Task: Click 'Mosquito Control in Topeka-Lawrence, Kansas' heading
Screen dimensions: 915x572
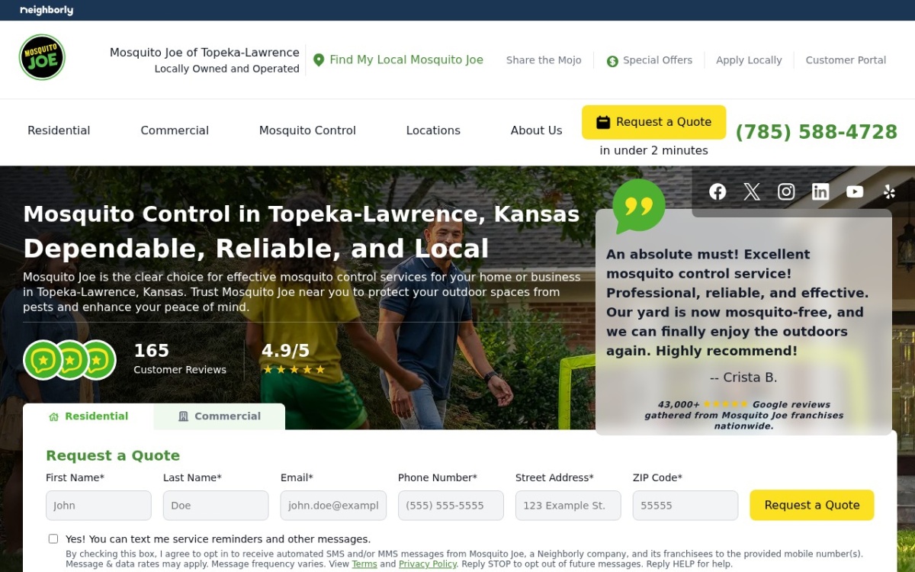Action: pos(301,214)
